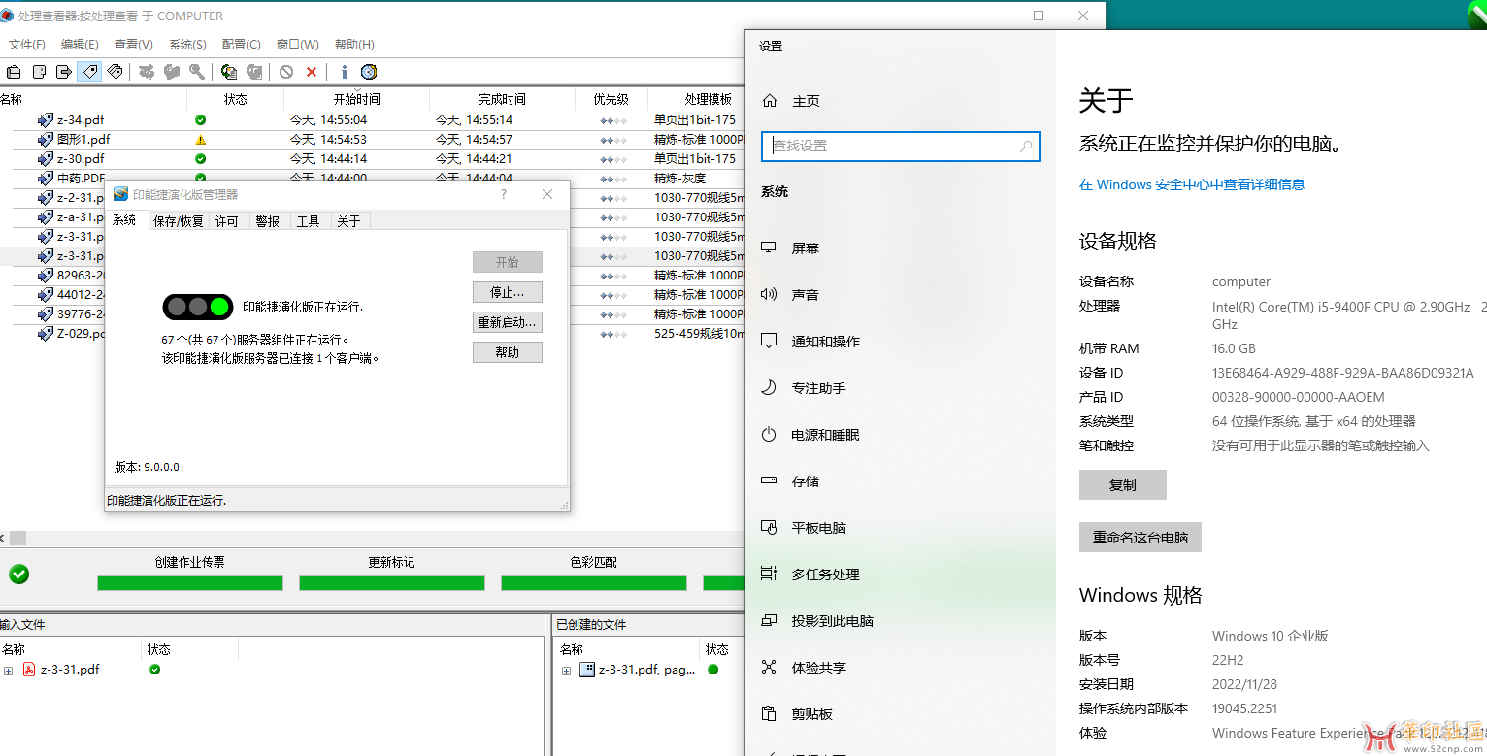Image resolution: width=1487 pixels, height=756 pixels.
Task: Open the 编辑(E) menu
Action: click(x=80, y=45)
